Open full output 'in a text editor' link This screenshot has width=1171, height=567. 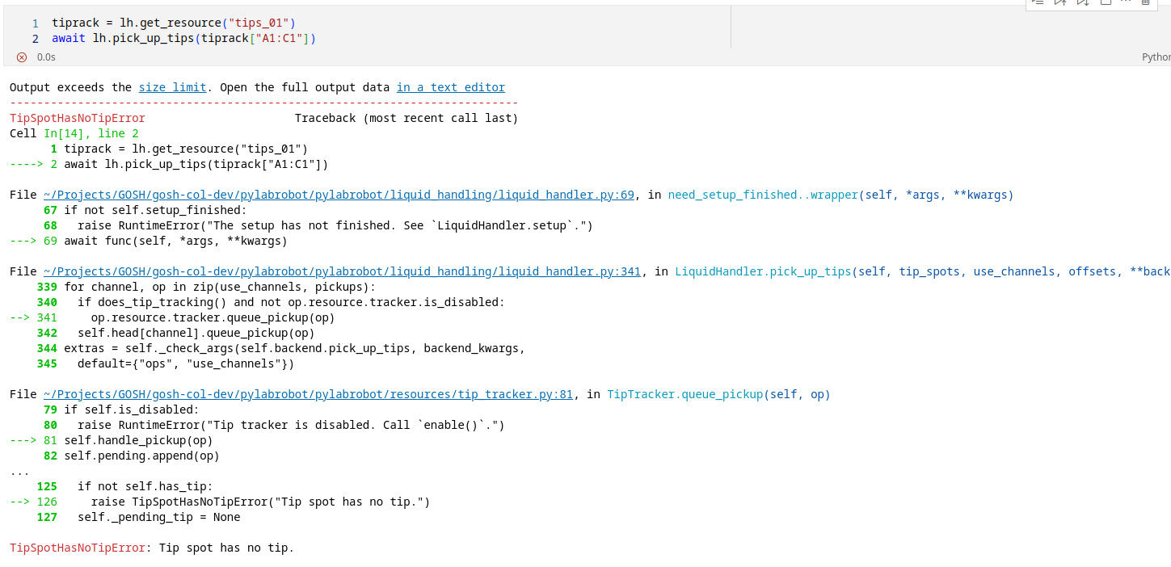point(451,87)
